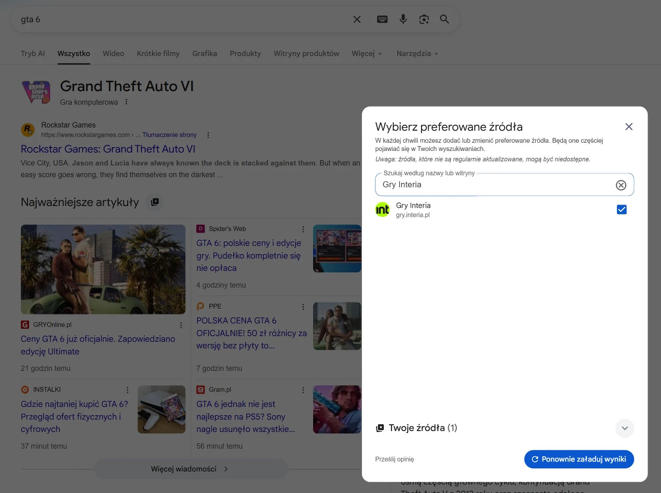
Task: Open GTA 6 jednak nie jest najlepsze article
Action: point(246,417)
